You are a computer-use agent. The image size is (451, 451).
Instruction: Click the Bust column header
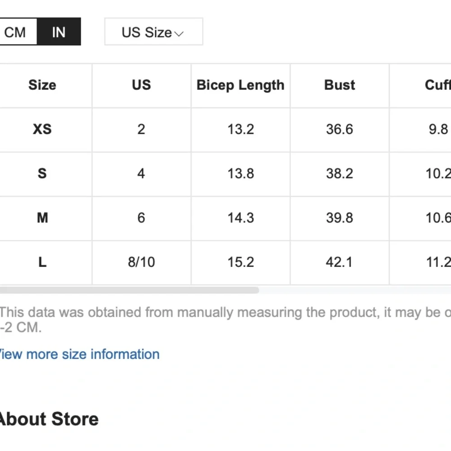coord(340,85)
